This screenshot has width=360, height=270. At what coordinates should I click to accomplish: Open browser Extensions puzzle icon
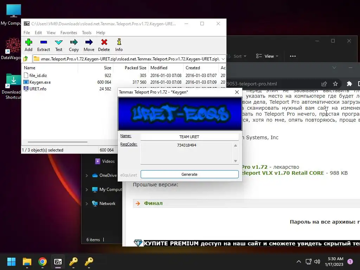[x=349, y=84]
